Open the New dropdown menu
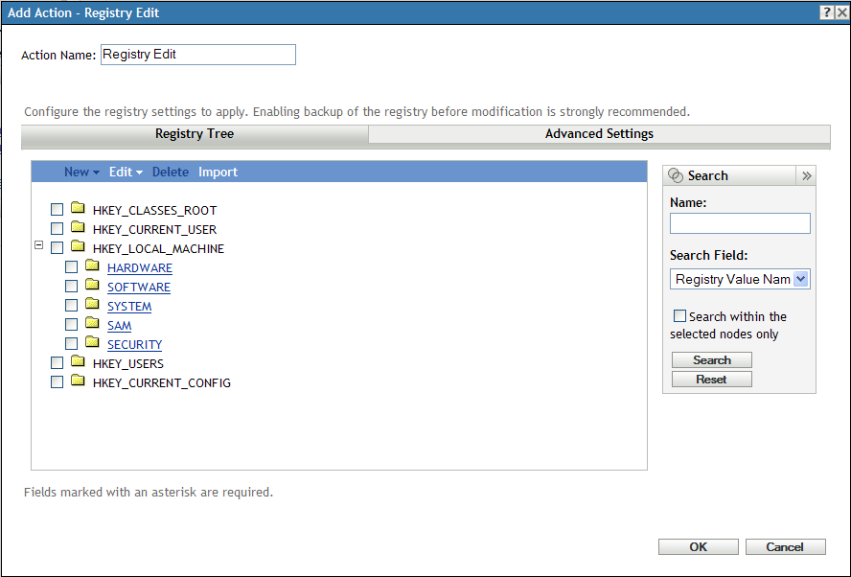This screenshot has width=851, height=577. tap(81, 173)
